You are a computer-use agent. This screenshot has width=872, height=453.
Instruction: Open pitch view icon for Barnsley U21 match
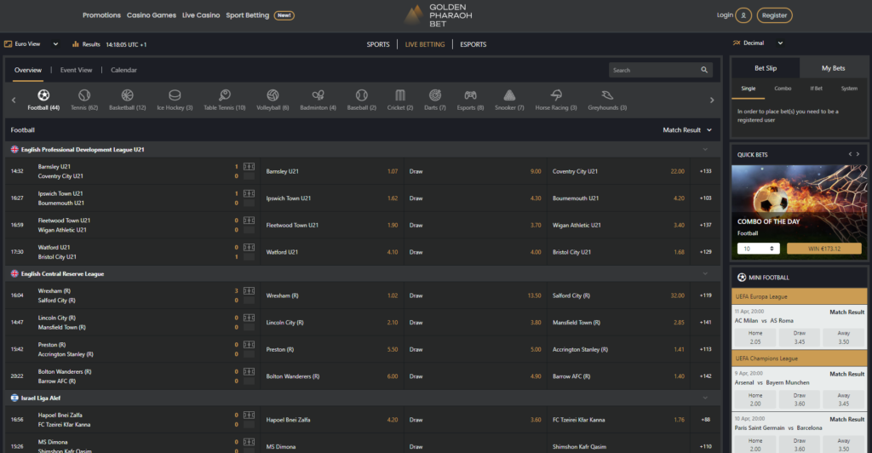coord(250,167)
